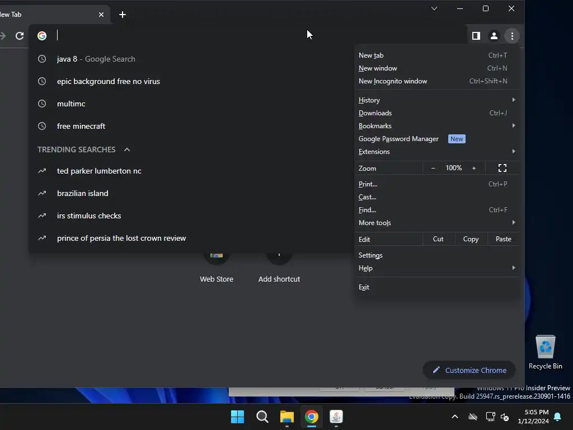Image resolution: width=573 pixels, height=430 pixels.
Task: Expand the Bookmarks submenu
Action: coord(436,126)
